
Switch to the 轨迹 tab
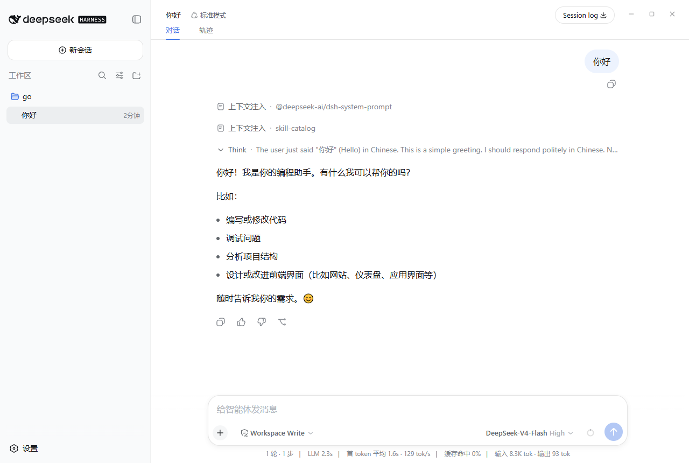pos(206,31)
